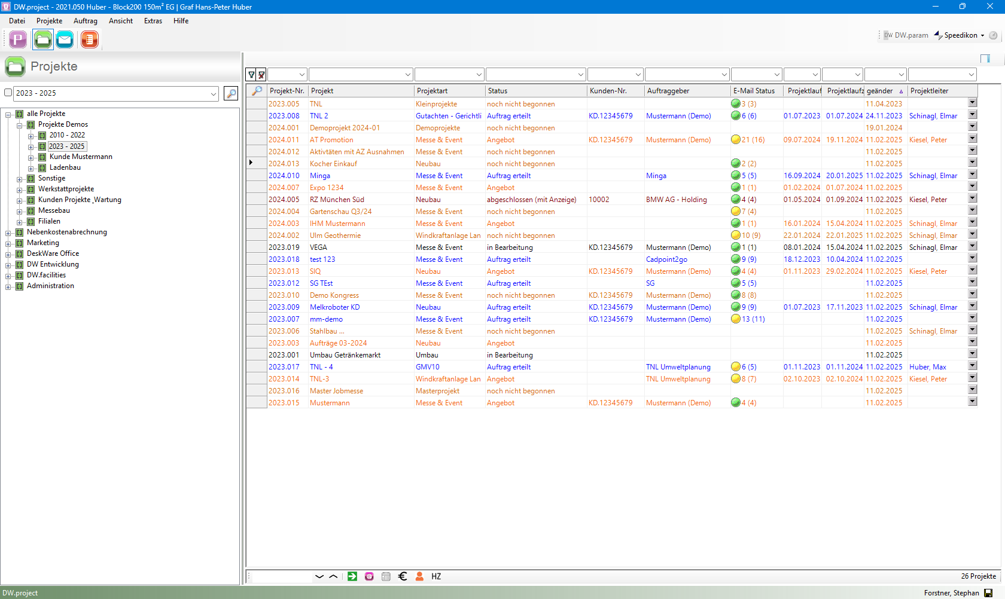Open the Datei menu

17,21
